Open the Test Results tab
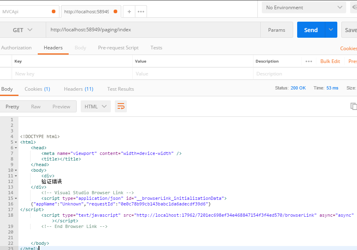The width and height of the screenshot is (357, 250). click(120, 89)
